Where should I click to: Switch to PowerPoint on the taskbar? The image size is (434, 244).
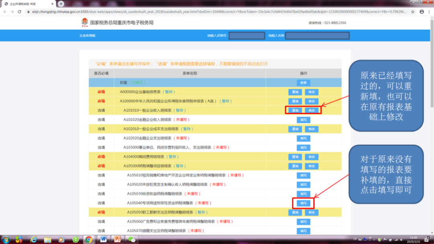(x=117, y=240)
